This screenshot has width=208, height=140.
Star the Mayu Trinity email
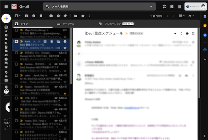click(65, 35)
